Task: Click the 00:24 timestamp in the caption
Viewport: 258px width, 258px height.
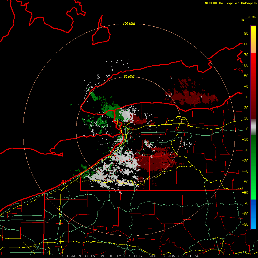Action: tap(192, 256)
